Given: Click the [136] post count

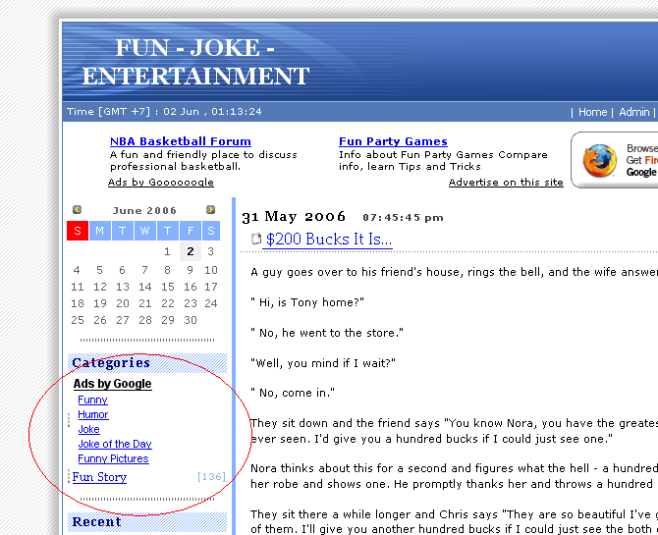Looking at the screenshot, I should point(211,477).
